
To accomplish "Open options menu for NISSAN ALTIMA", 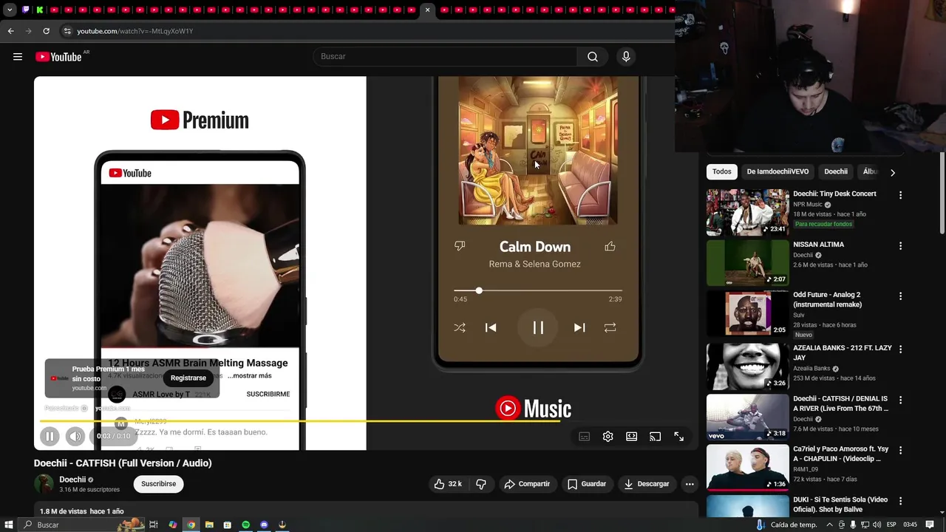I will tap(900, 245).
